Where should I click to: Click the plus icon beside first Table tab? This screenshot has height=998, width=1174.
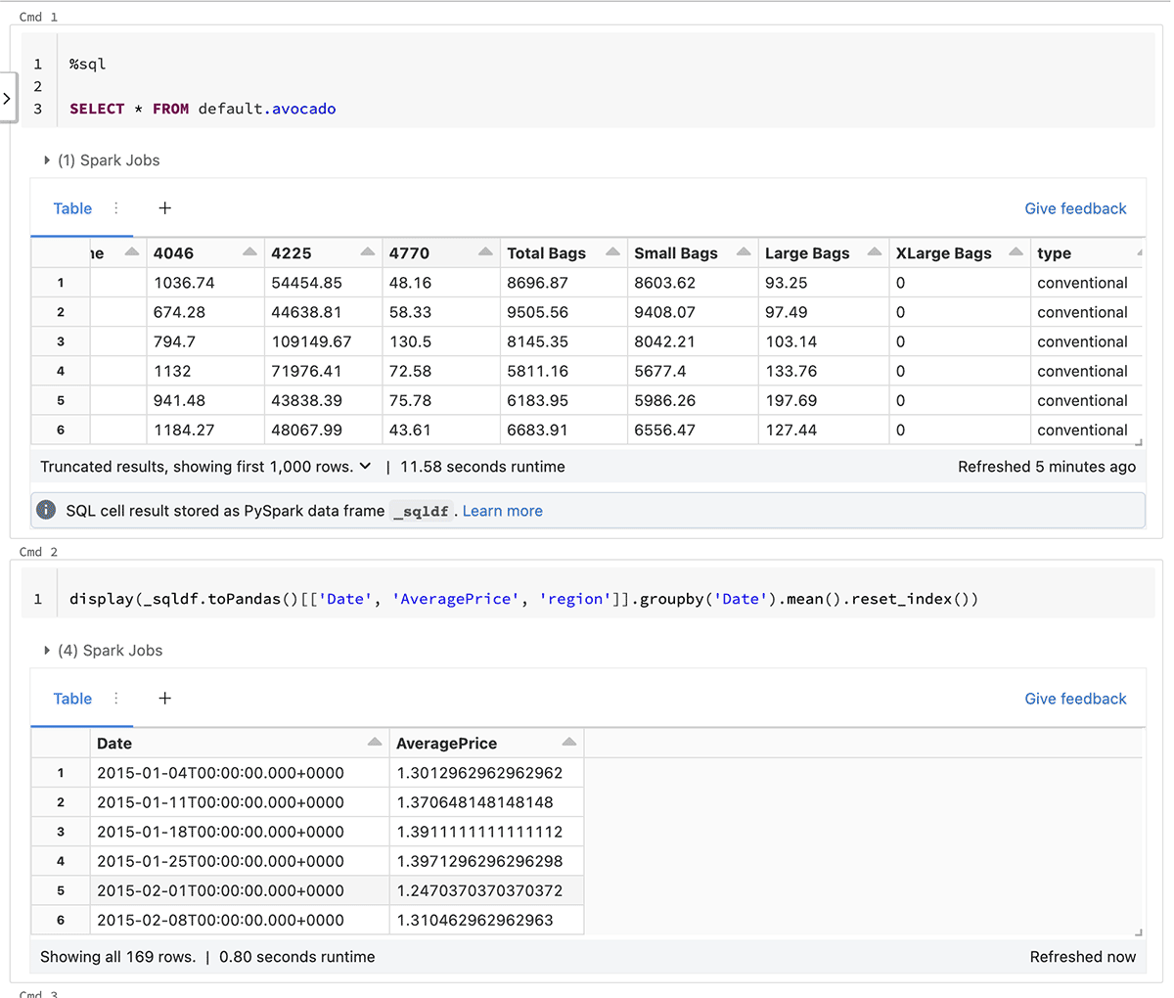(x=164, y=207)
